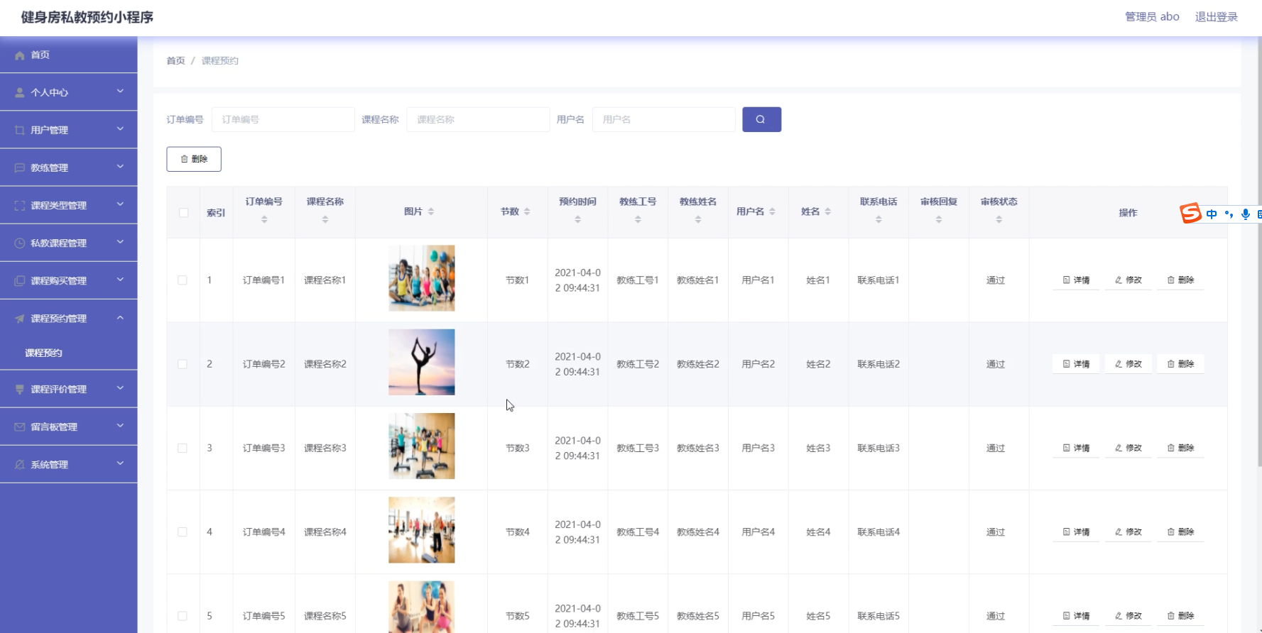This screenshot has width=1262, height=633.
Task: Click 修改 for 订单编号5 row
Action: click(x=1128, y=616)
